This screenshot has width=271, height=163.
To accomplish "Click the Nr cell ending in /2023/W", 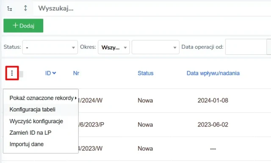I will pos(90,149).
